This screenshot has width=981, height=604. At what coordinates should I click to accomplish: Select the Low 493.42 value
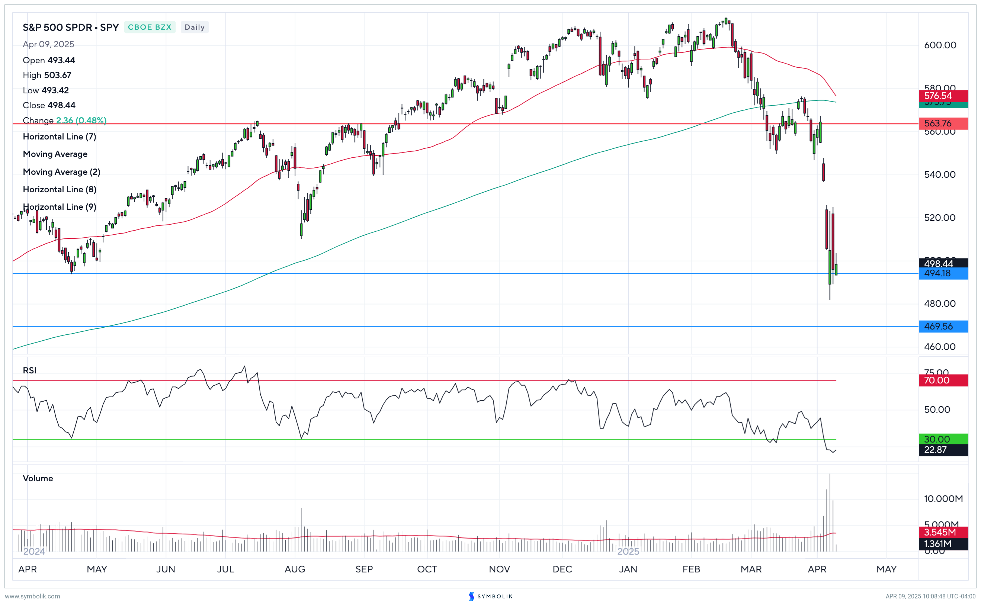[x=45, y=90]
